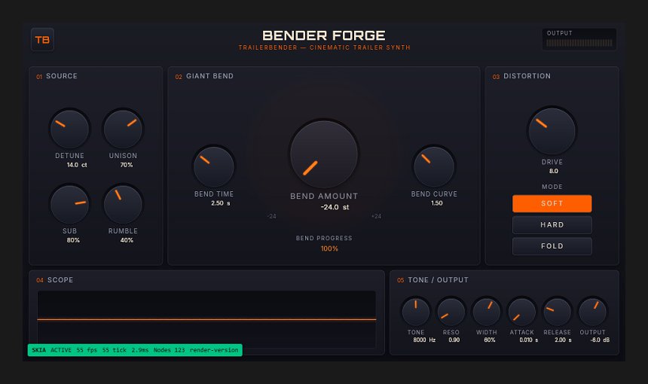
Task: Click the Tone value 8000 Hz
Action: [x=424, y=340]
